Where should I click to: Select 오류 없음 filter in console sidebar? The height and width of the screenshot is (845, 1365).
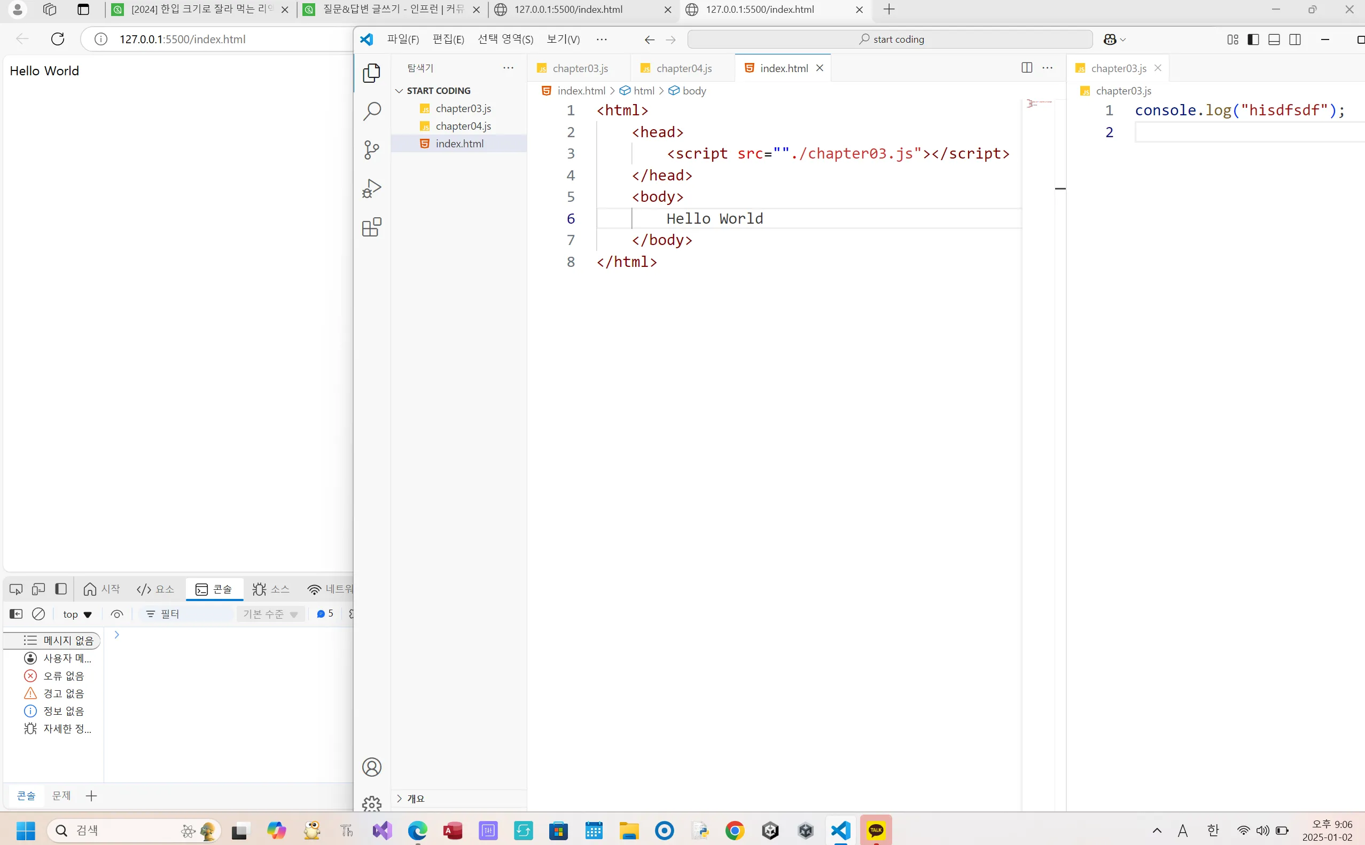[54, 676]
